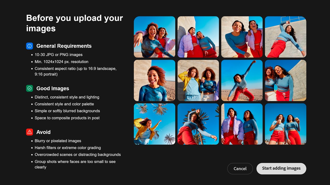Click the red Avoid warning icon
This screenshot has height=185, width=330.
click(x=29, y=132)
